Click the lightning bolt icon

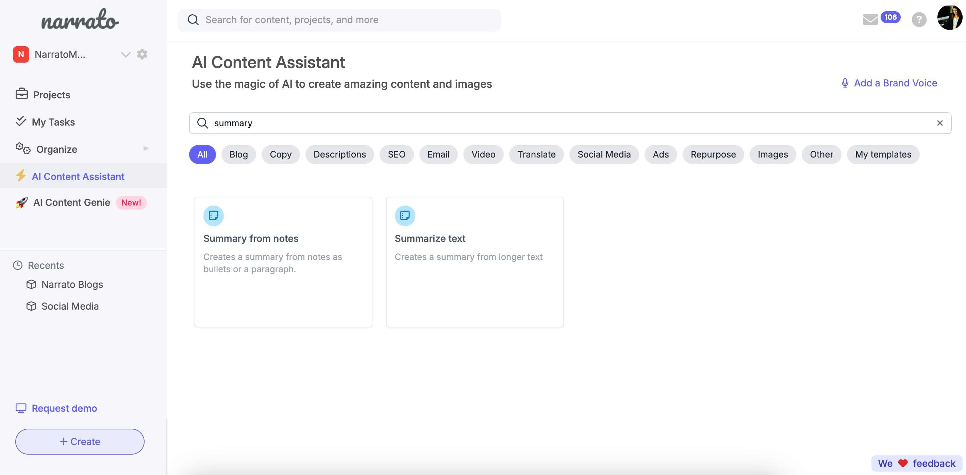[x=21, y=176]
